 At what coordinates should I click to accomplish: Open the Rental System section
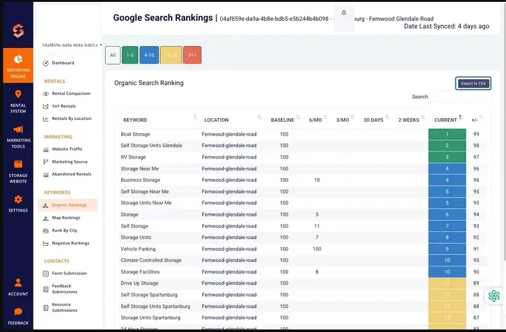[18, 102]
